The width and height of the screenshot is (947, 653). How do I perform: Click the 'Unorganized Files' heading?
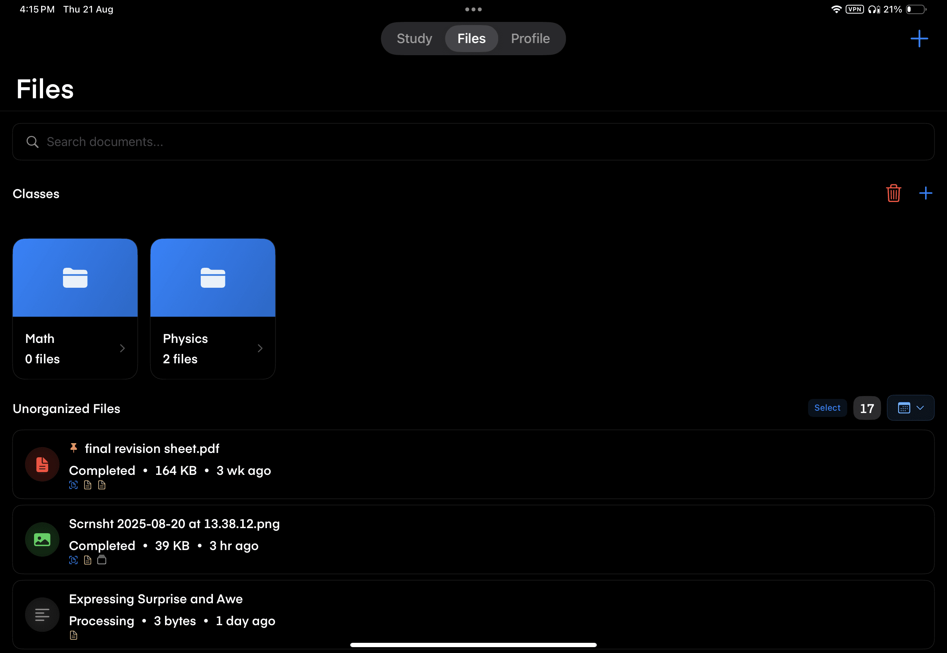pos(66,409)
